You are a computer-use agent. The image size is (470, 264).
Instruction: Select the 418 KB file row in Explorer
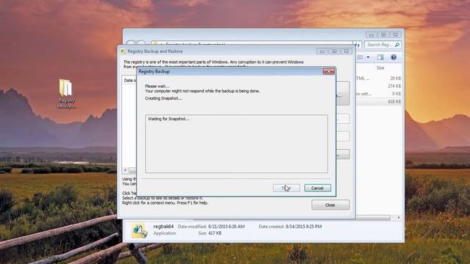[379, 102]
